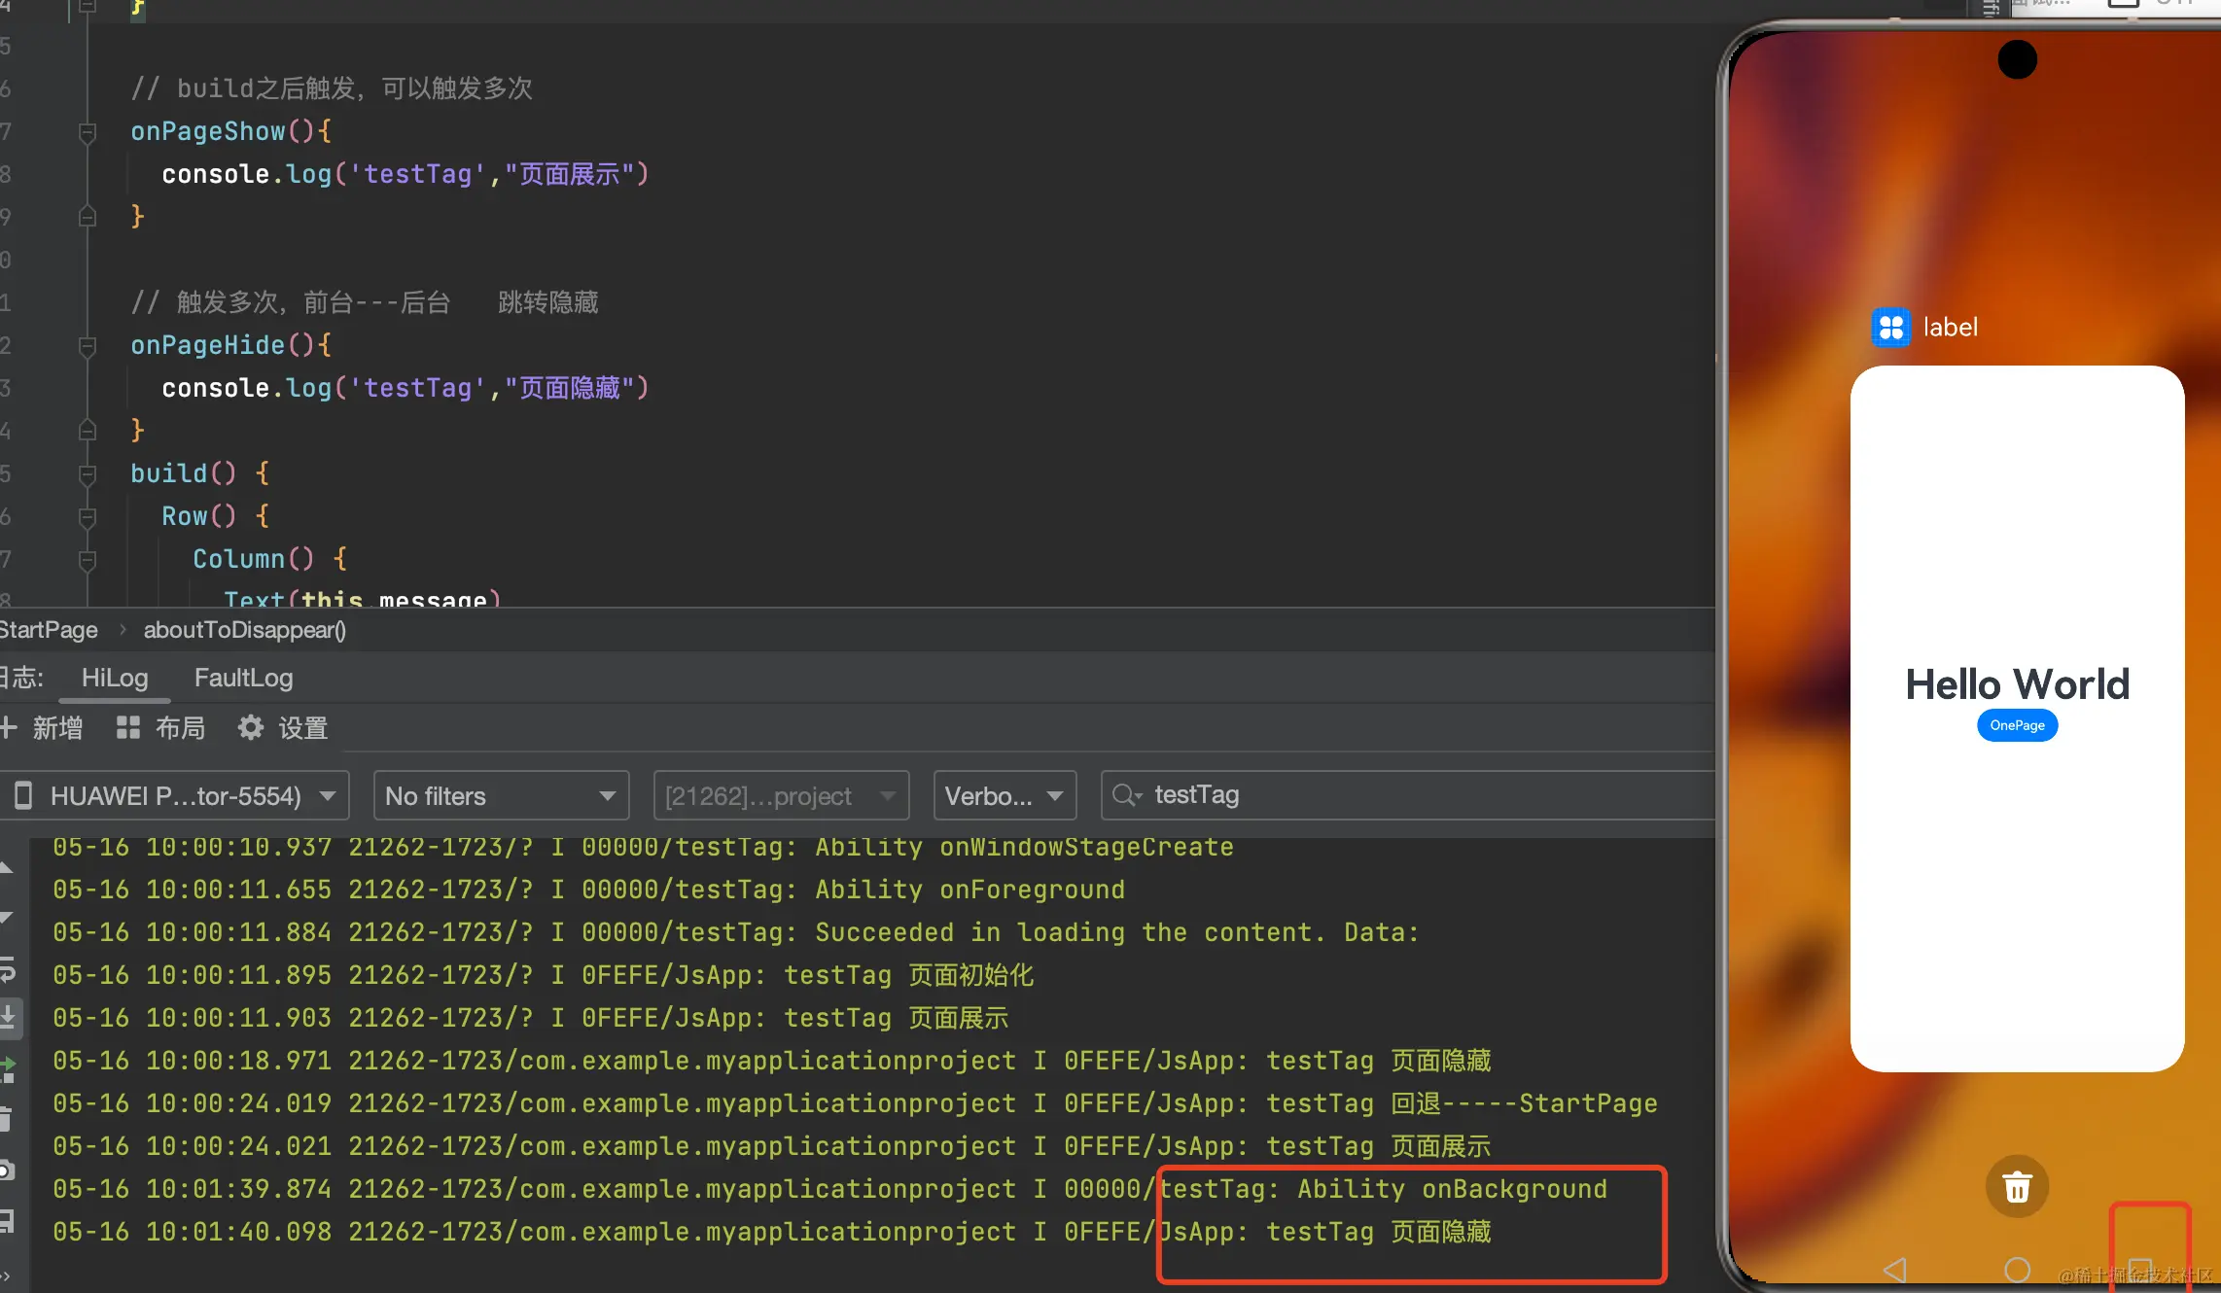Click the clear-log trash icon in sidebar
This screenshot has width=2221, height=1293.
pos(6,1119)
